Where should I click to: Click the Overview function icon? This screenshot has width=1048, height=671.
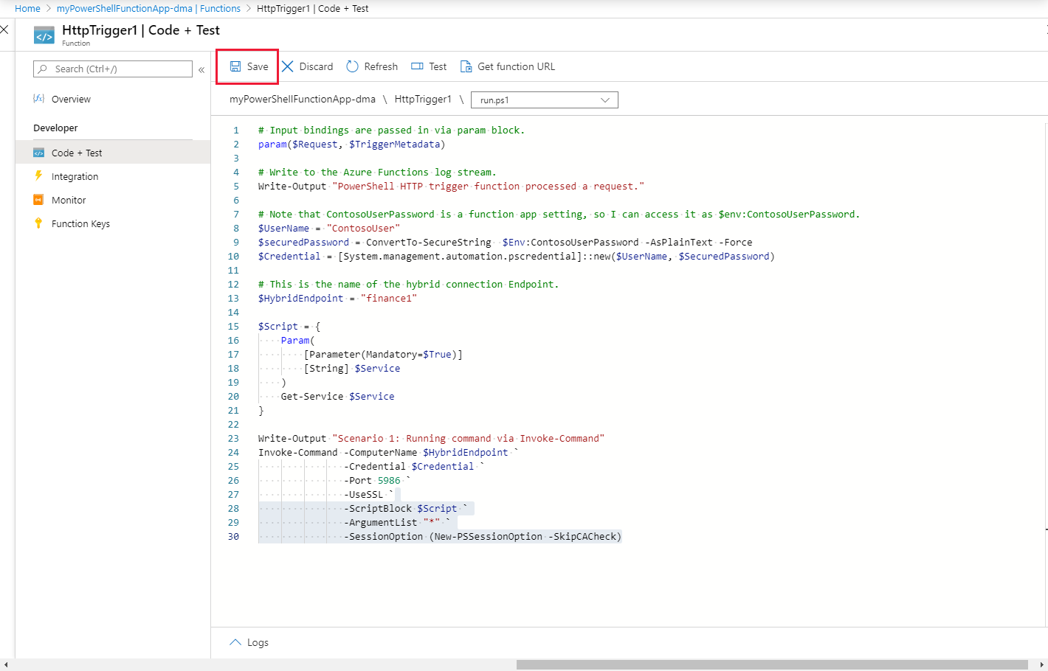(x=38, y=99)
